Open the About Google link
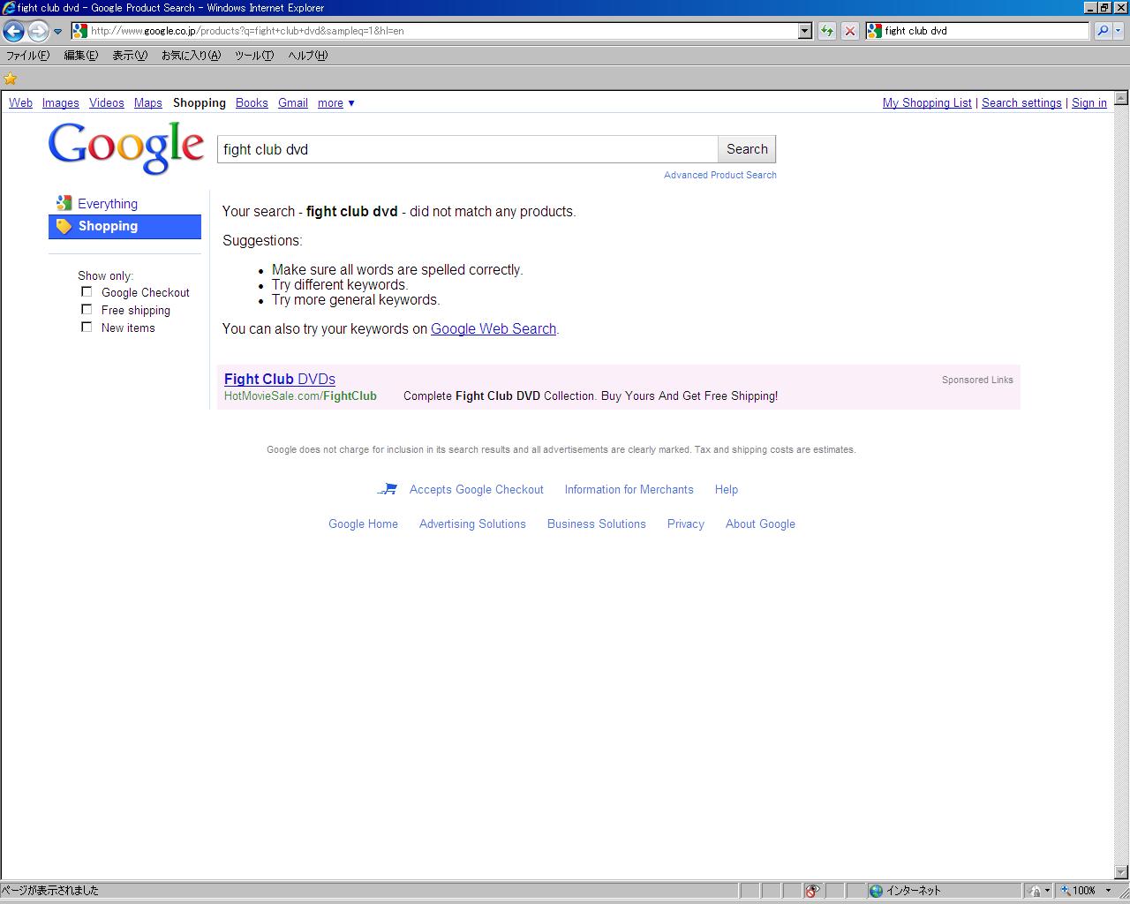 [x=760, y=524]
